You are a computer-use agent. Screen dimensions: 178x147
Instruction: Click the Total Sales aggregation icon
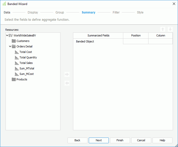pos(17,63)
